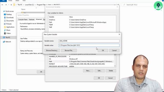Select Advanced tab in System Properties
Screen dimensions: 164x92
[x=39, y=19]
